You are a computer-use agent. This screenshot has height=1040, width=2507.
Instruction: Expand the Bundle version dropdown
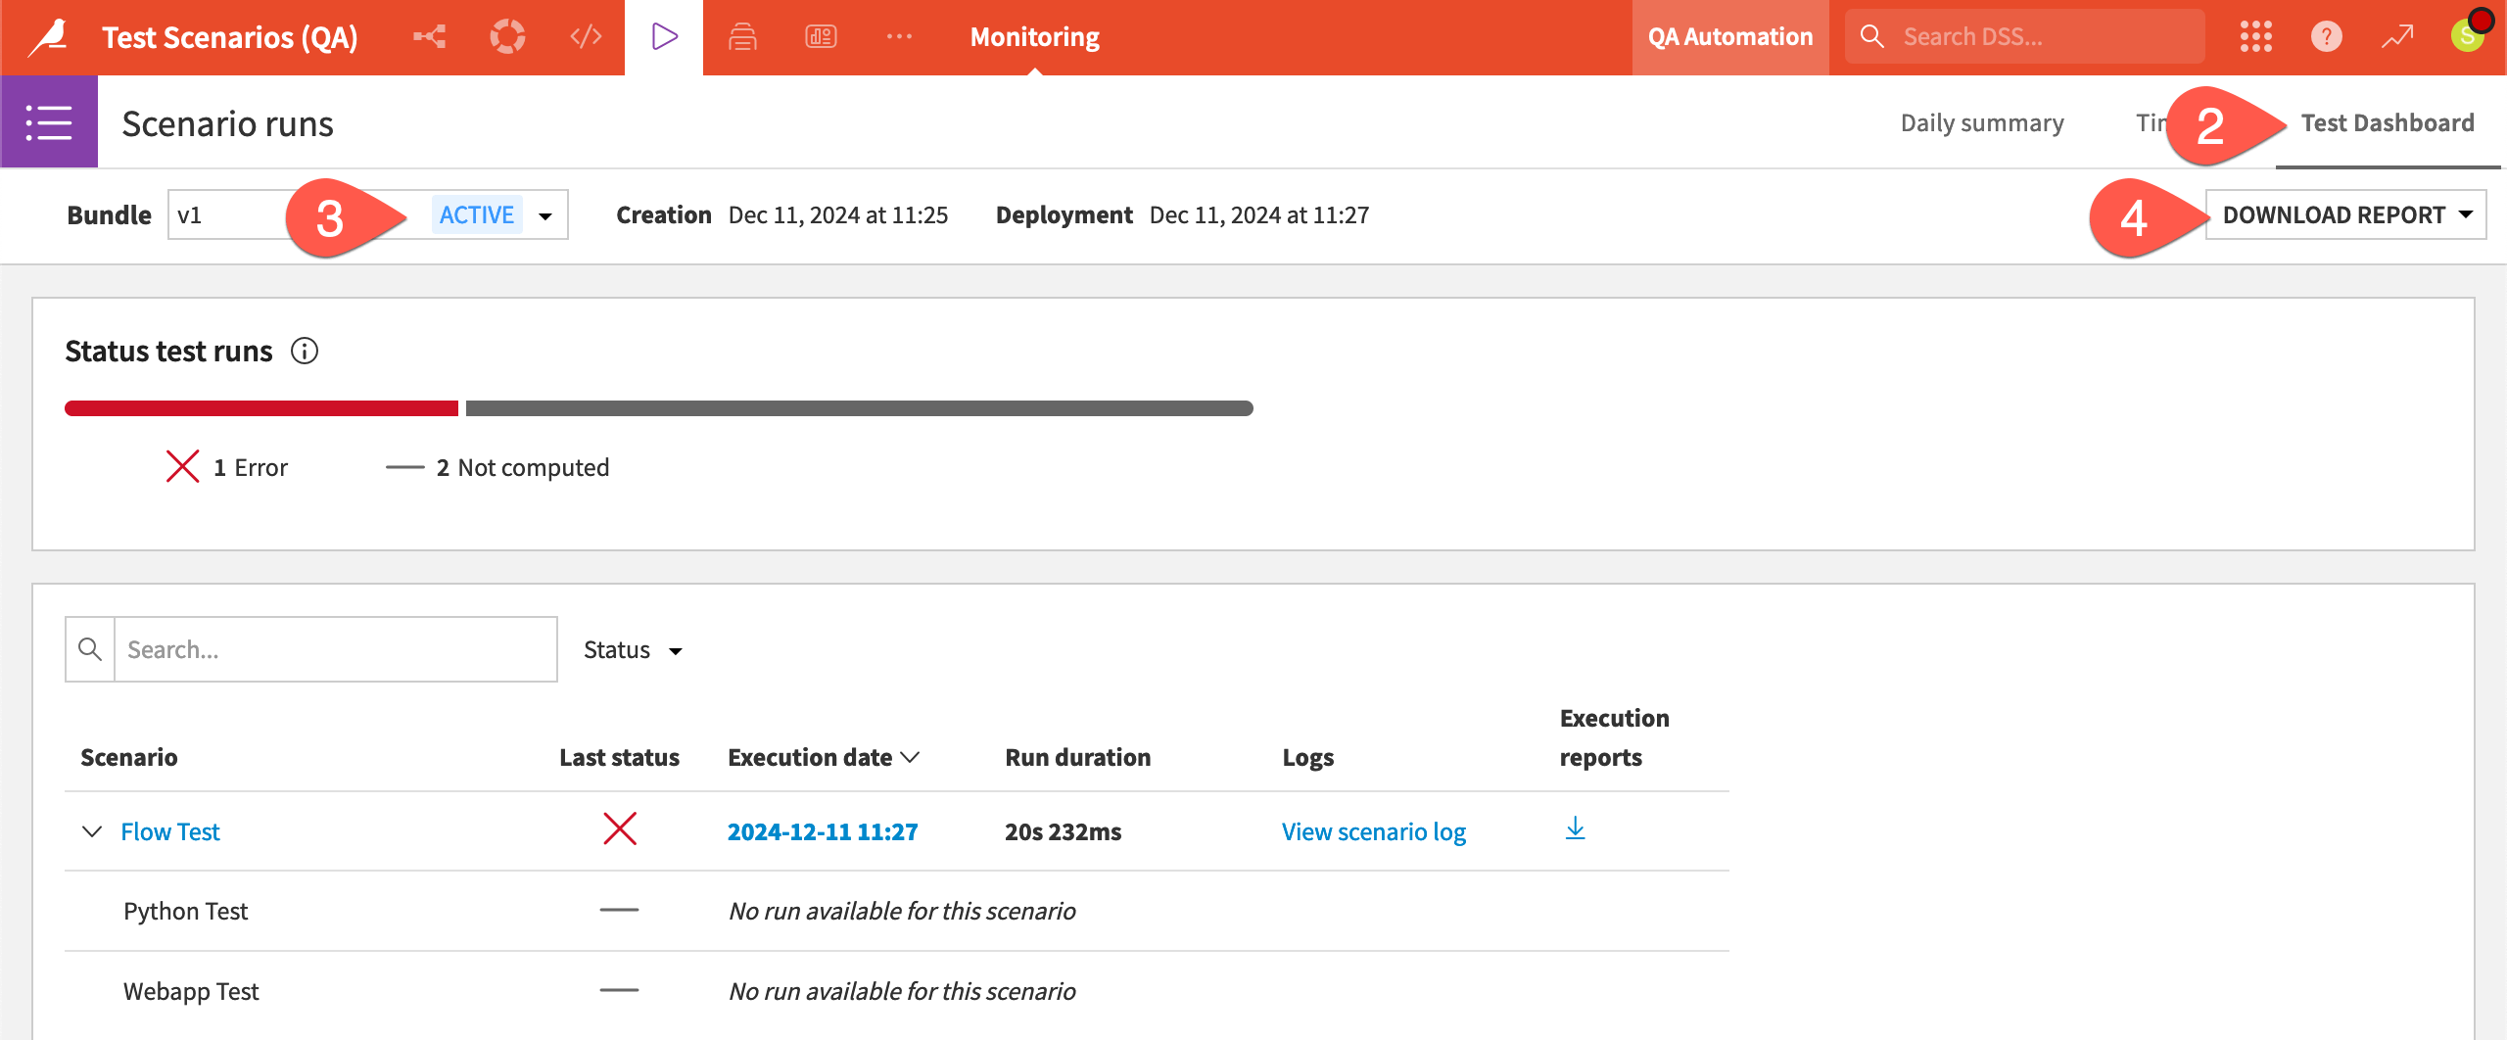point(544,214)
